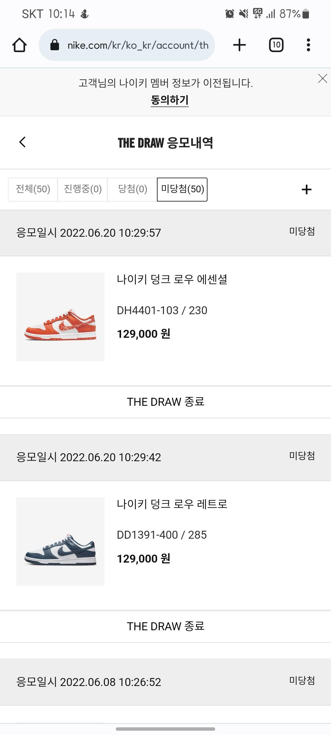331x735 pixels.
Task: Go back with the left chevron arrow
Action: pos(22,142)
